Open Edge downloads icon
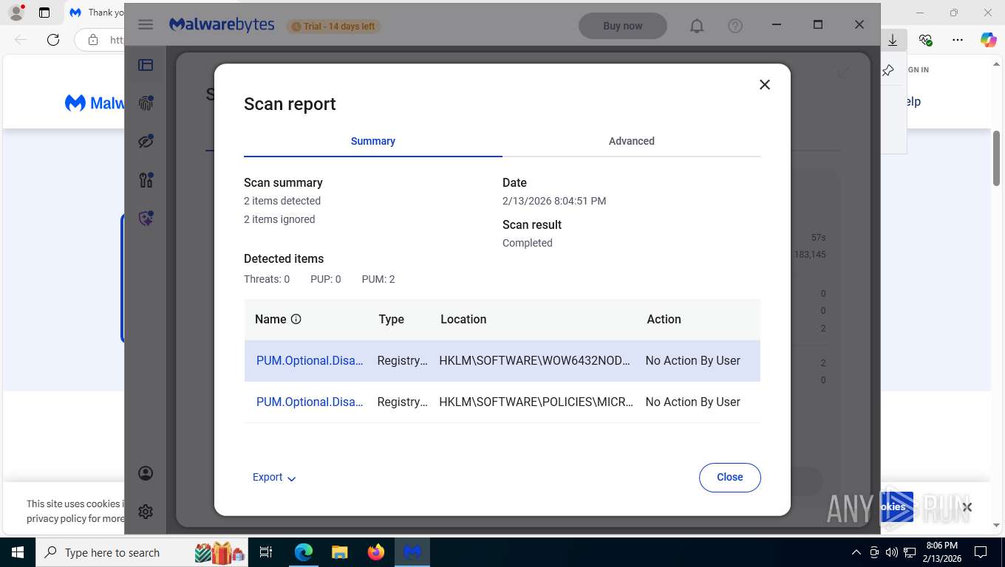Viewport: 1005px width, 567px height. point(893,40)
